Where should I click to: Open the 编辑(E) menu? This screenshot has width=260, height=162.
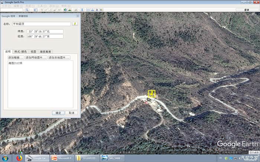[x=18, y=6]
